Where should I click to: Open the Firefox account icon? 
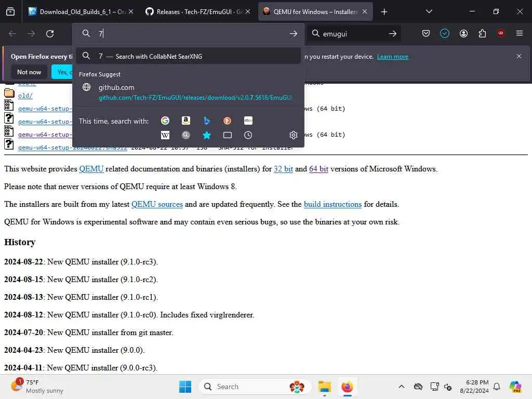coord(463,33)
